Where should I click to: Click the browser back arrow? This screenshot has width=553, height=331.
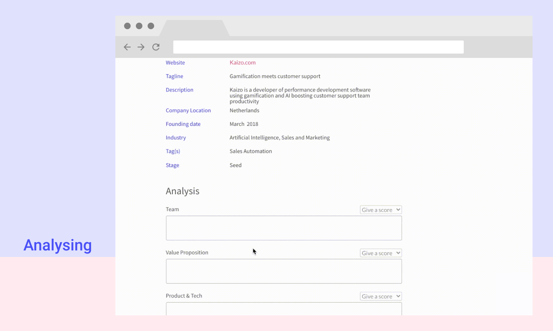[127, 47]
